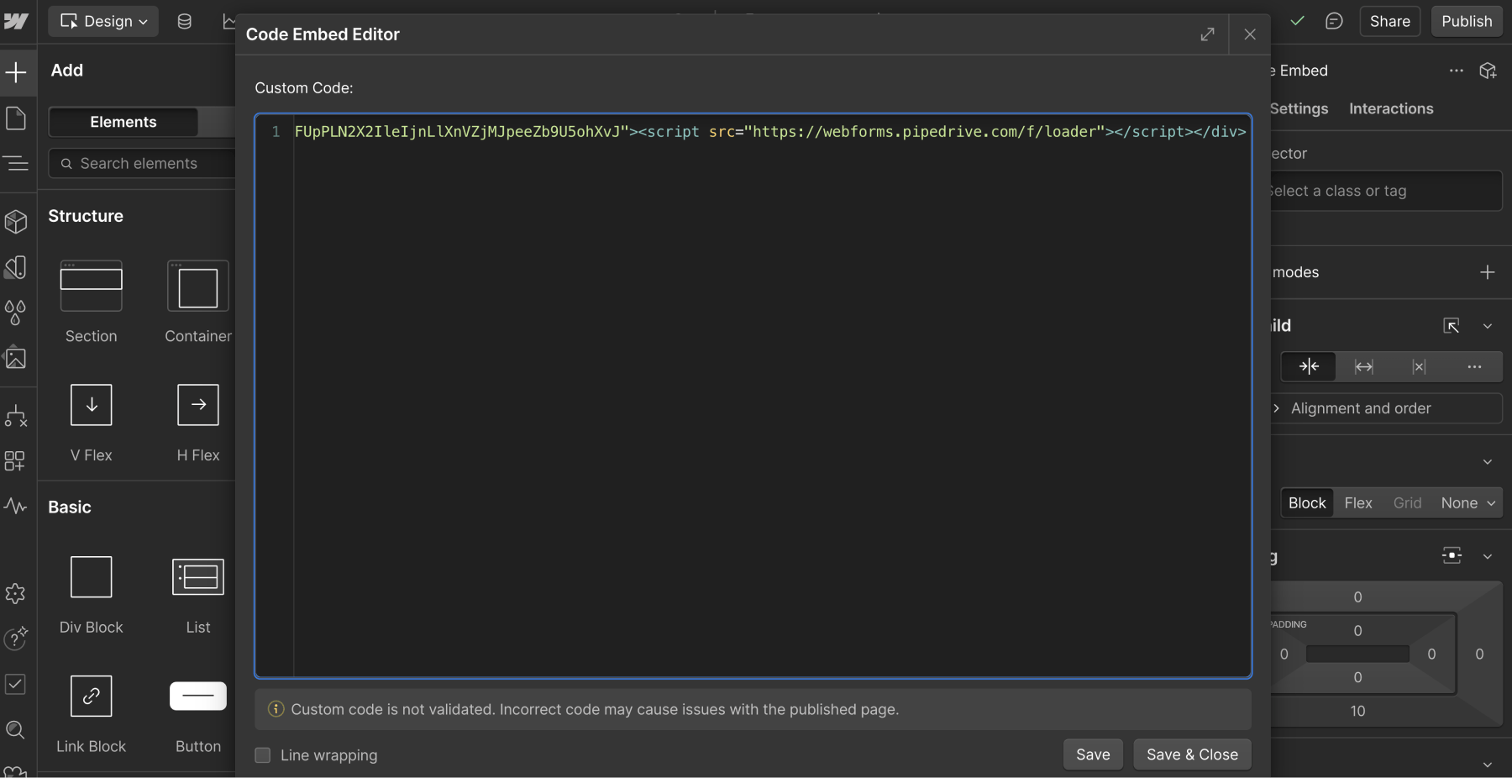Open the activity pulse icon
The height and width of the screenshot is (778, 1512).
point(15,506)
